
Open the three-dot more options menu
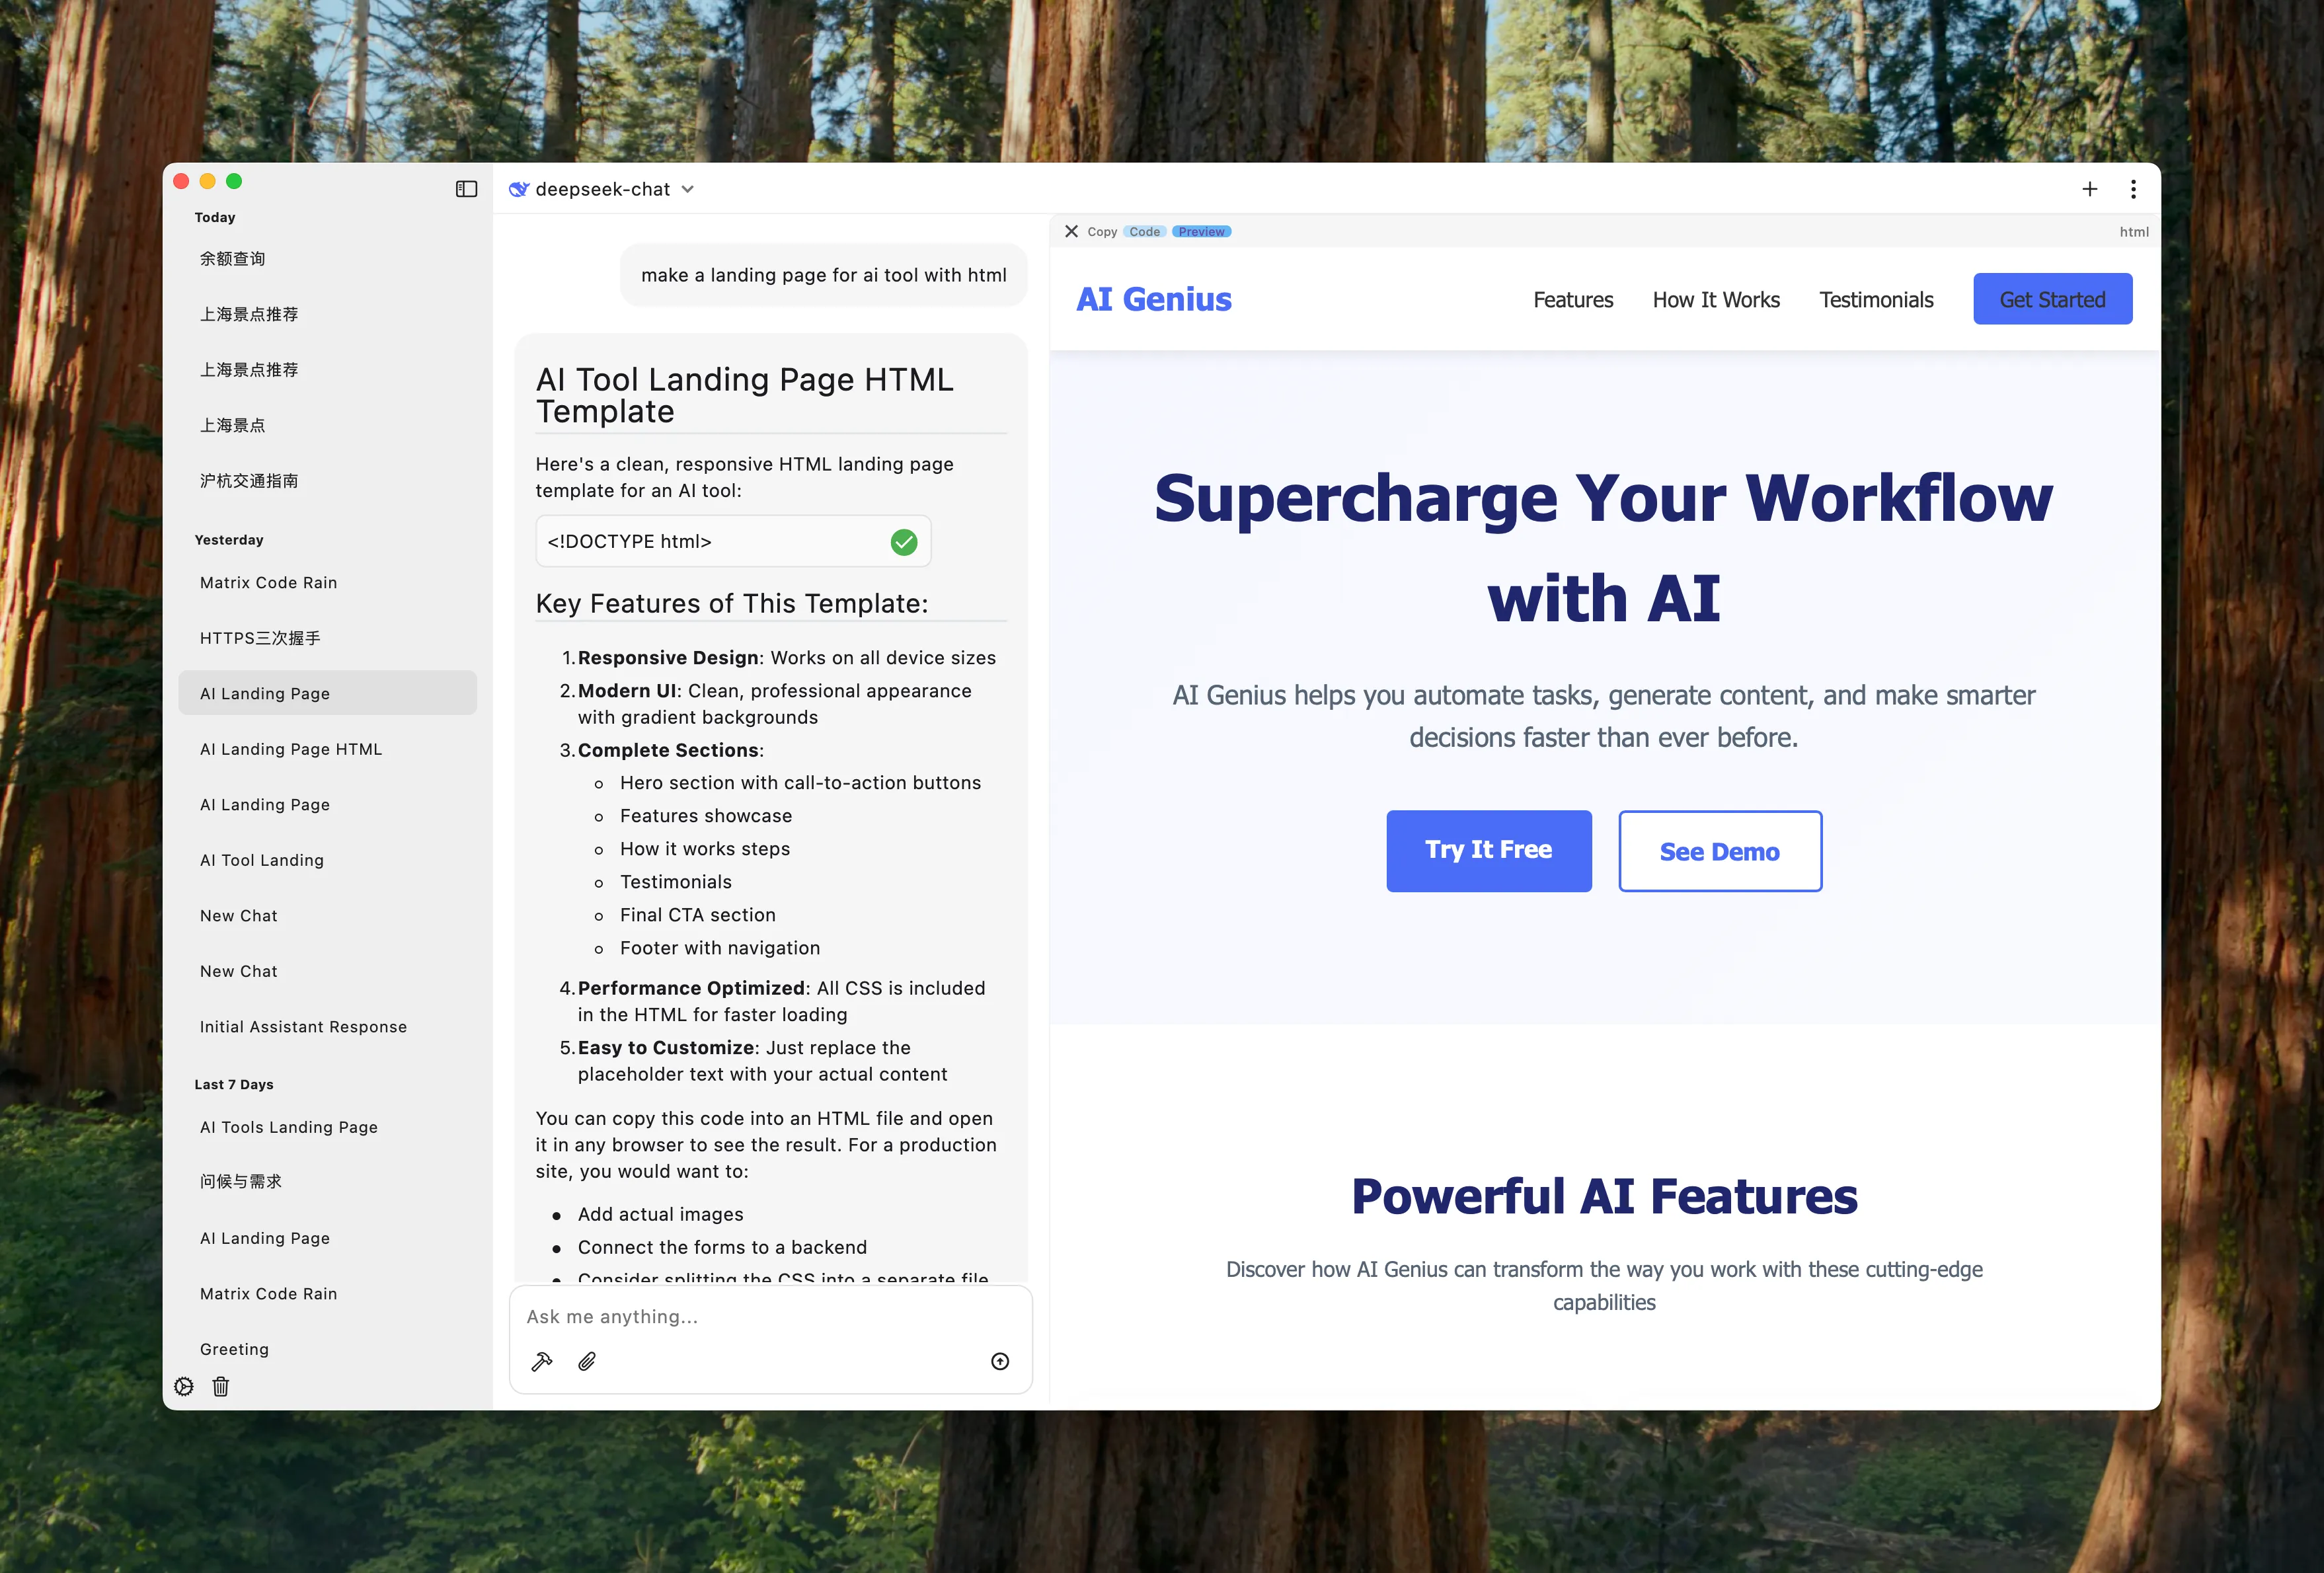[2133, 189]
